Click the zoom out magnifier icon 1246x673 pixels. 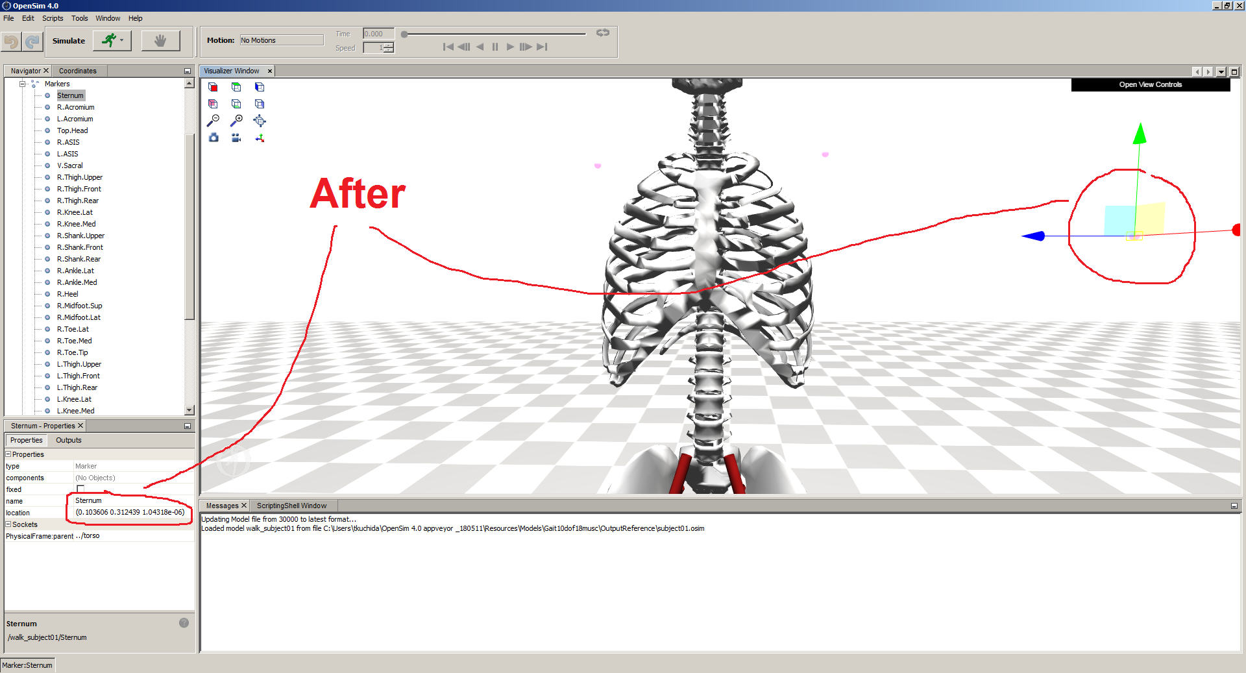coord(214,121)
